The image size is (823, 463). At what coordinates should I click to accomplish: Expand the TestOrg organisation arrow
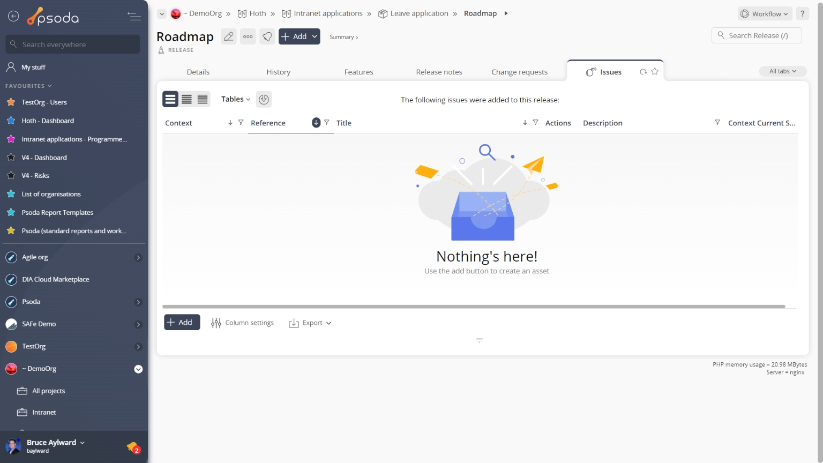pos(138,347)
